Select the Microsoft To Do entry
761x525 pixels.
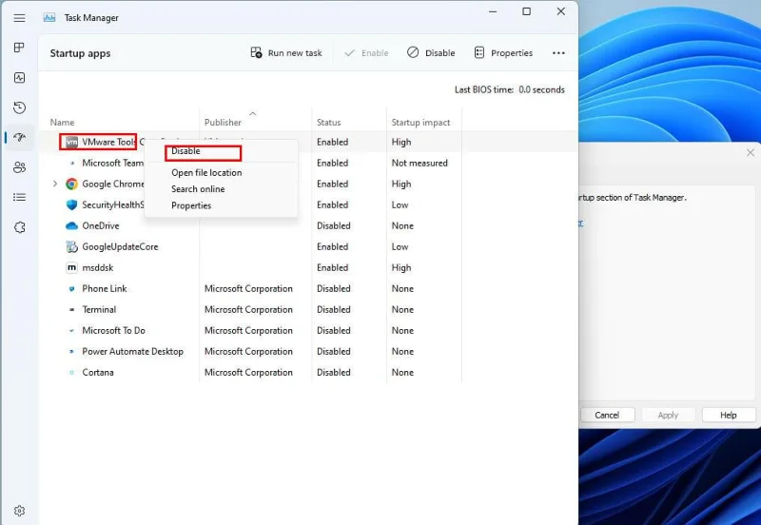coord(113,330)
